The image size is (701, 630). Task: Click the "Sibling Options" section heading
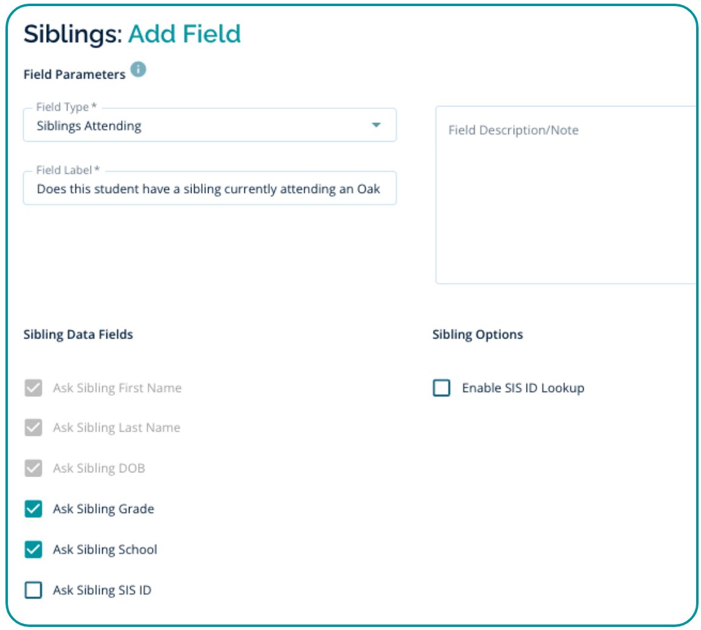477,334
